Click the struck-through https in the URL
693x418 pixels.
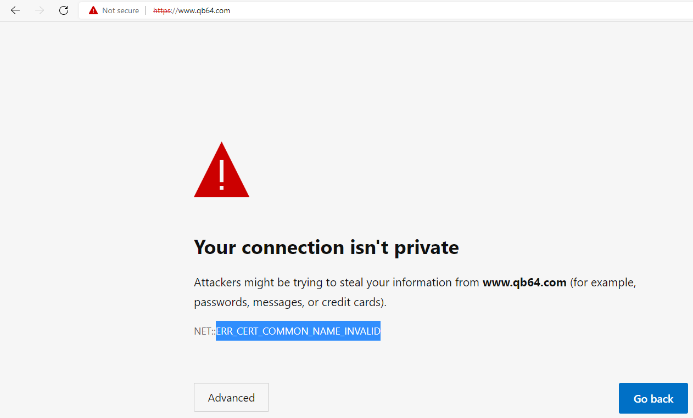coord(162,10)
